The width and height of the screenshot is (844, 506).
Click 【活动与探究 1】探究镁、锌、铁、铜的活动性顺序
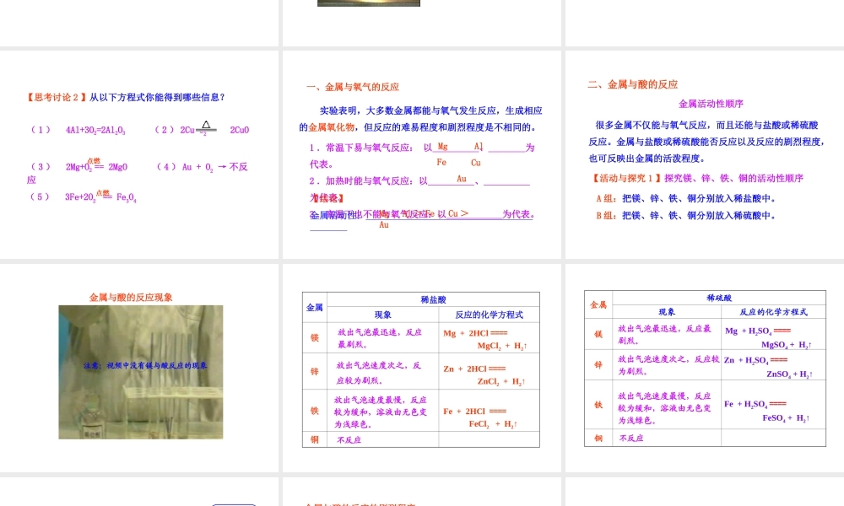[x=697, y=179]
